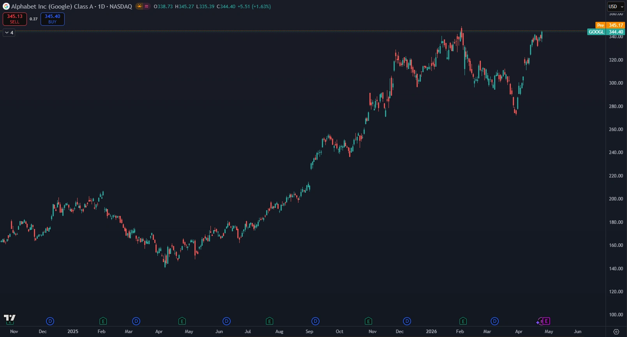Viewport: 627px width, 337px height.
Task: Click the Google logo beside symbol name
Action: click(x=6, y=6)
